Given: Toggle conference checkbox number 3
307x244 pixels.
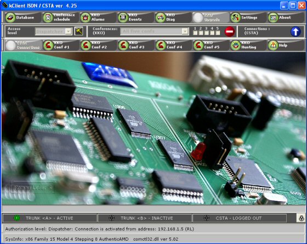Looking at the screenshot, I should [207, 33].
